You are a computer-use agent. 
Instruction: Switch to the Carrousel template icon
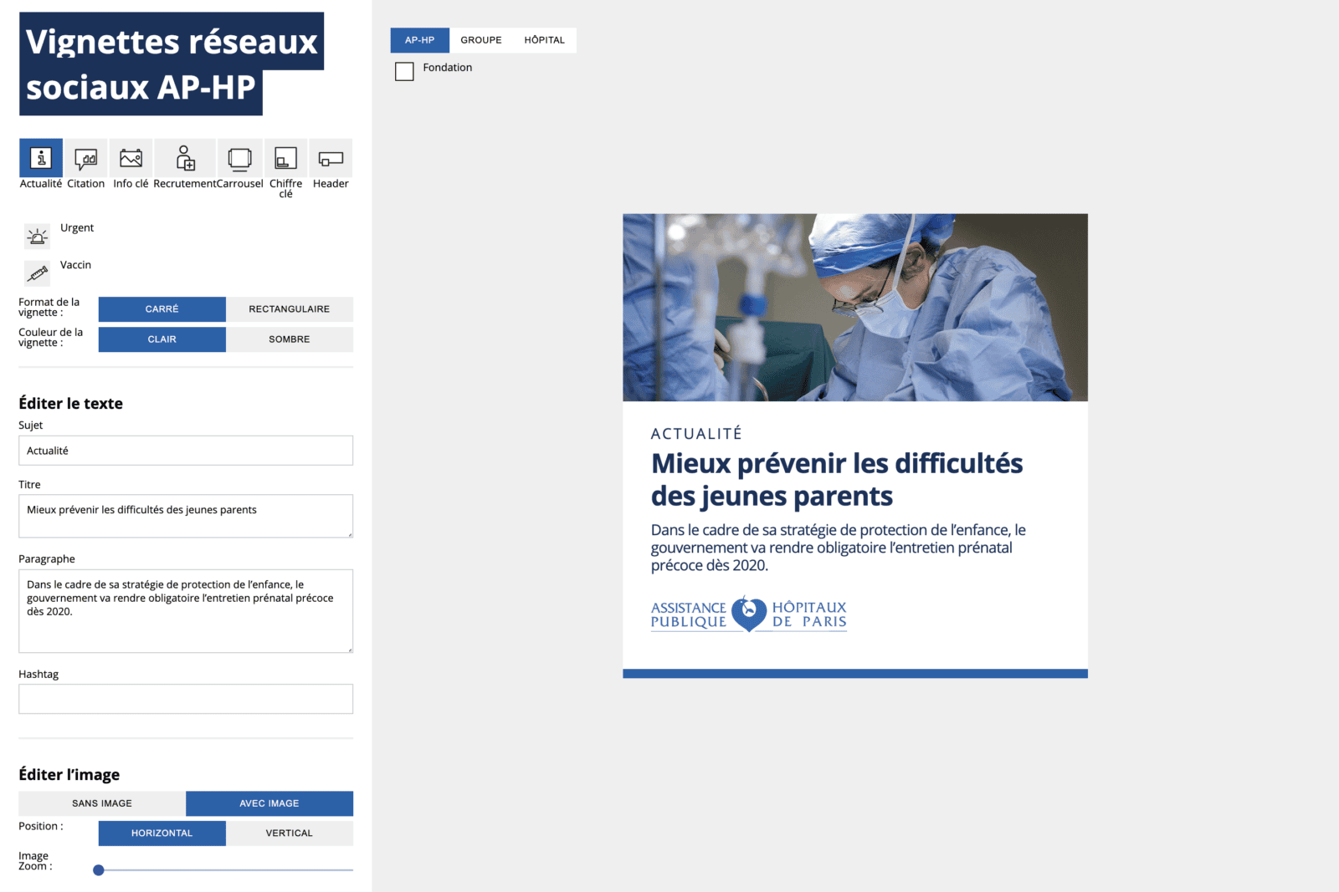coord(240,158)
